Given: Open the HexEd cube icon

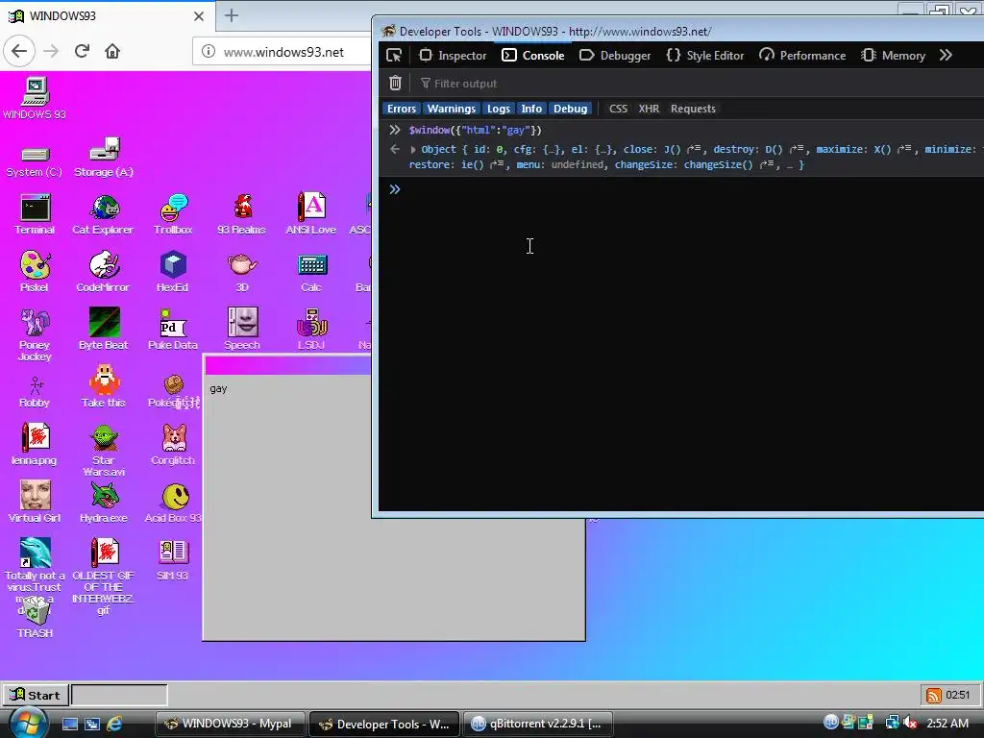Looking at the screenshot, I should (x=173, y=272).
